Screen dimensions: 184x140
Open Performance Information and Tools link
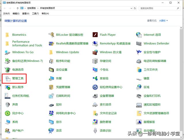tap(27, 44)
